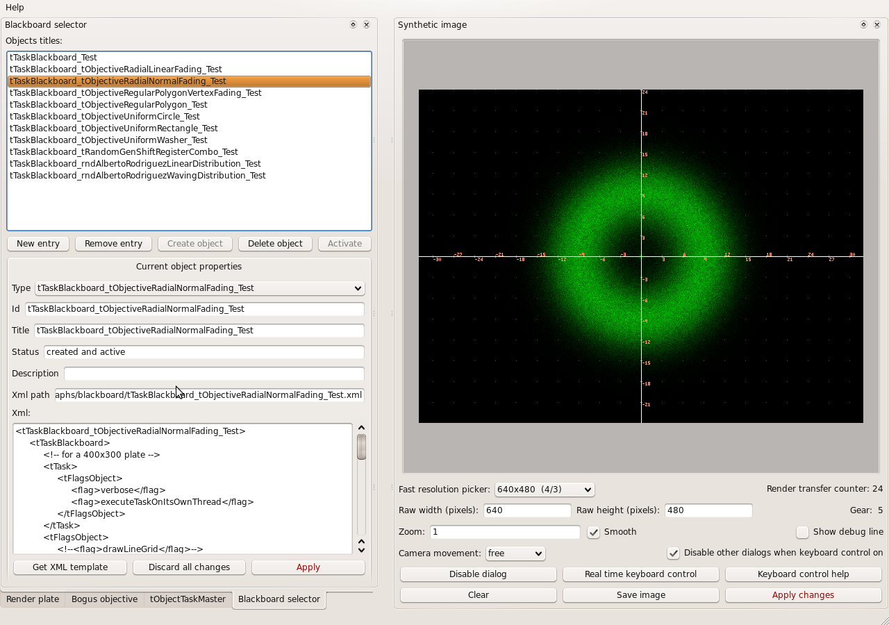Open the Camera movement dropdown

[x=515, y=553]
